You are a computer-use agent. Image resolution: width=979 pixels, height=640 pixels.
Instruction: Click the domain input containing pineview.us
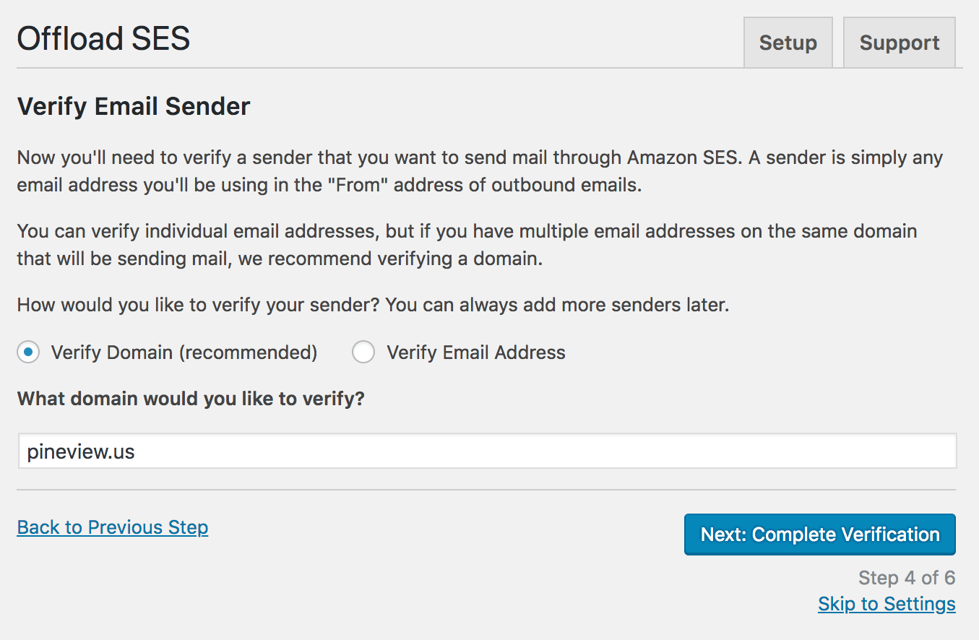click(486, 450)
